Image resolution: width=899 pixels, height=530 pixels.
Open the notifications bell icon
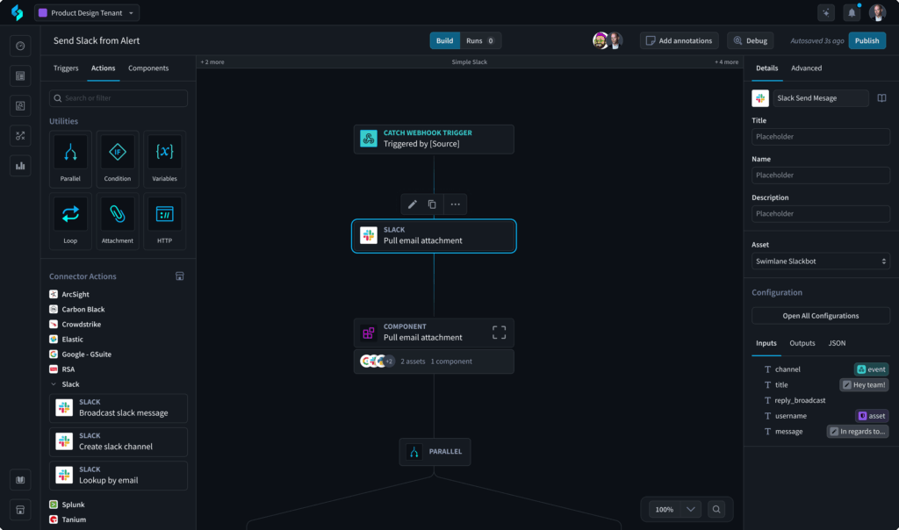point(851,13)
